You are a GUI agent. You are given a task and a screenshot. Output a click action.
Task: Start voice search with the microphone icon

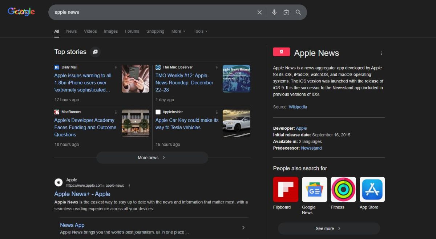274,12
